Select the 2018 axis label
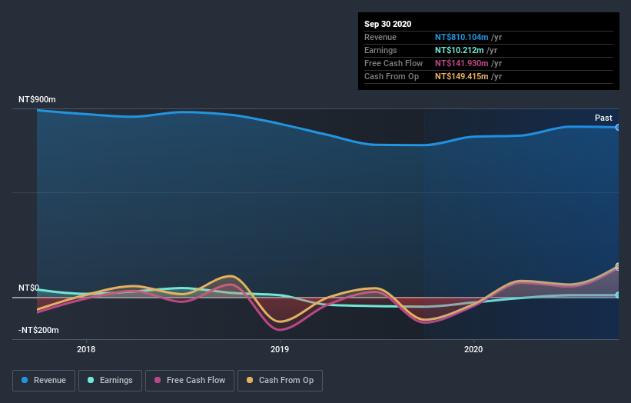This screenshot has width=631, height=403. coord(86,349)
